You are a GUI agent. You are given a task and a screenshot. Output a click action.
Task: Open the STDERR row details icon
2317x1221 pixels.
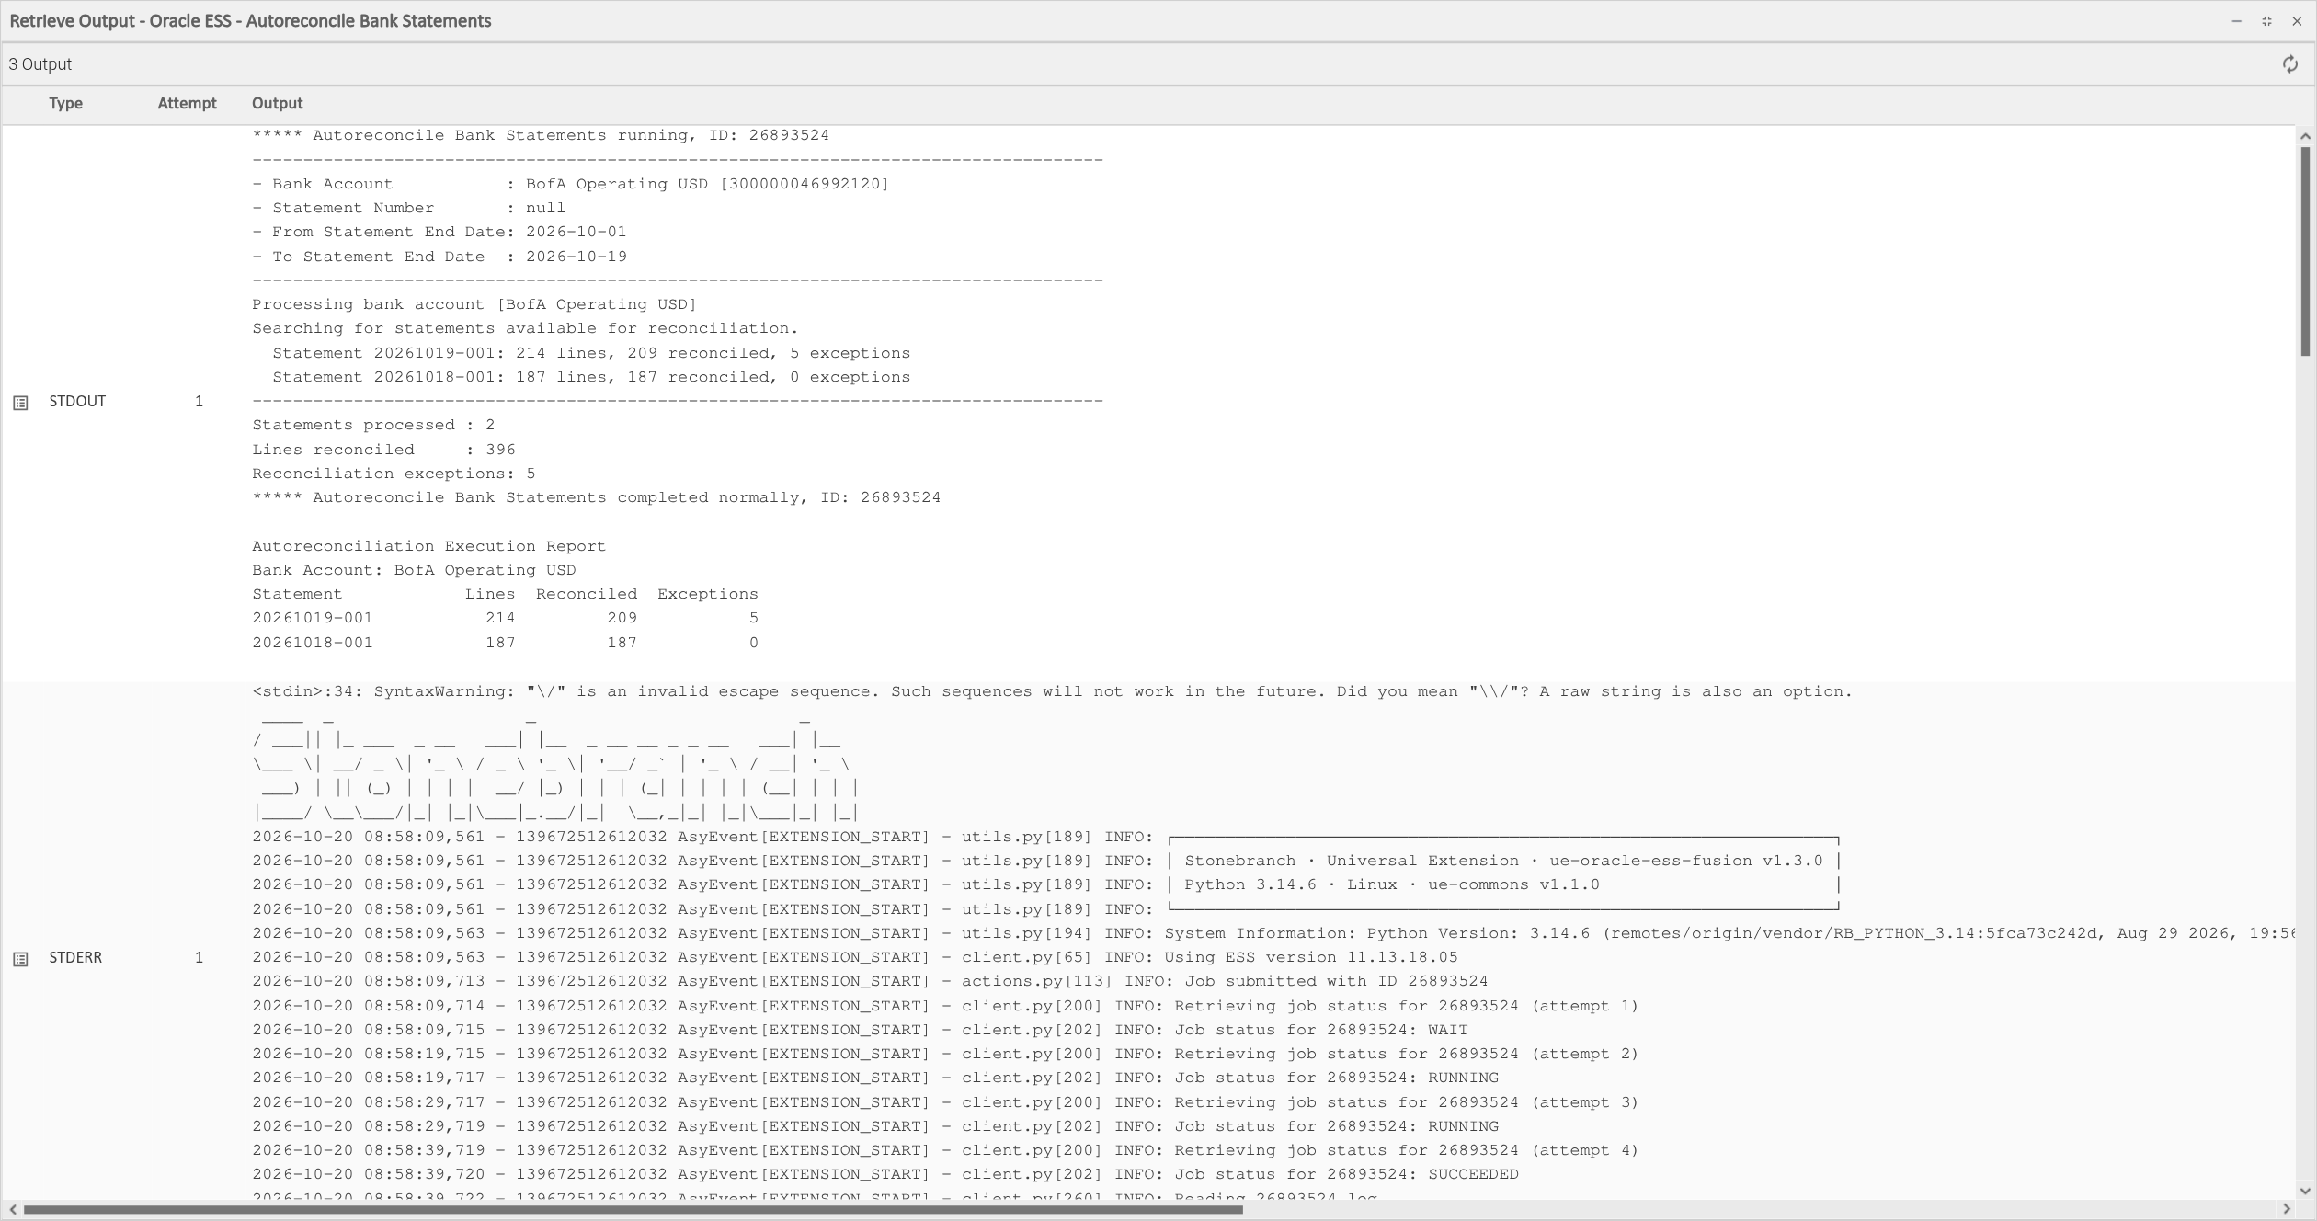click(x=20, y=959)
